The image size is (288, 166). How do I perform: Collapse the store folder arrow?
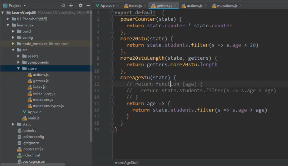[x=18, y=69]
